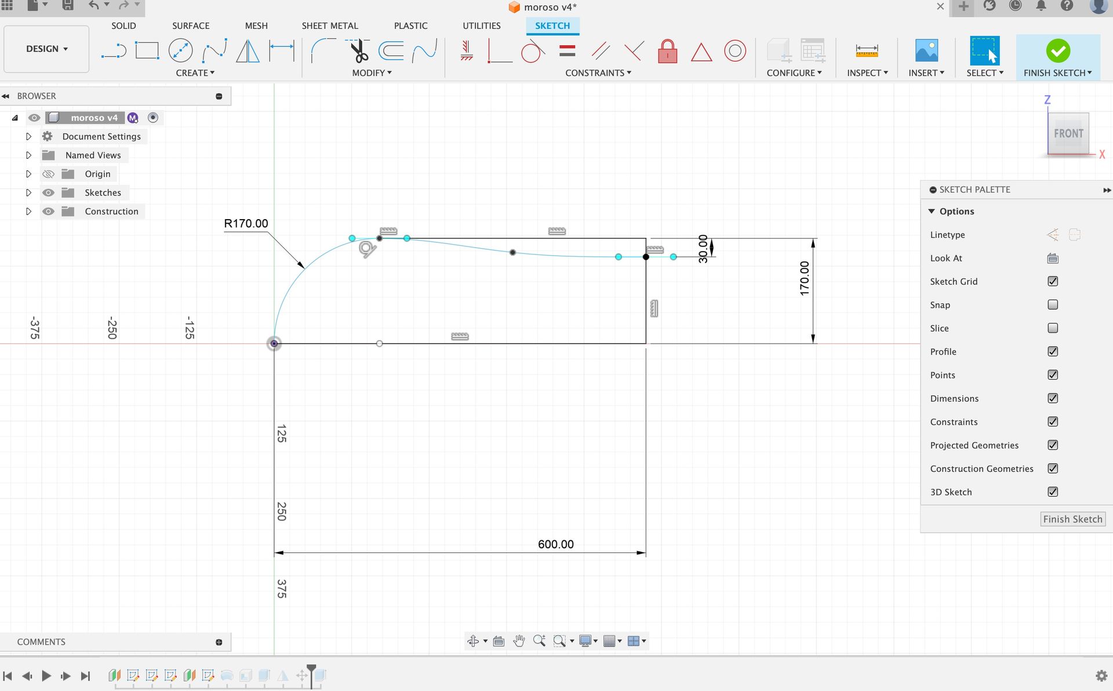This screenshot has height=691, width=1113.
Task: Open the CONSTRAINTS dropdown menu
Action: coord(598,73)
